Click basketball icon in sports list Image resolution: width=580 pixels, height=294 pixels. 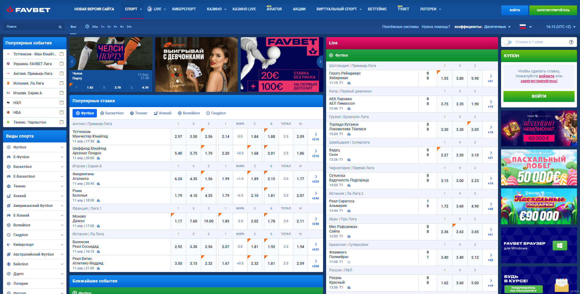click(9, 167)
